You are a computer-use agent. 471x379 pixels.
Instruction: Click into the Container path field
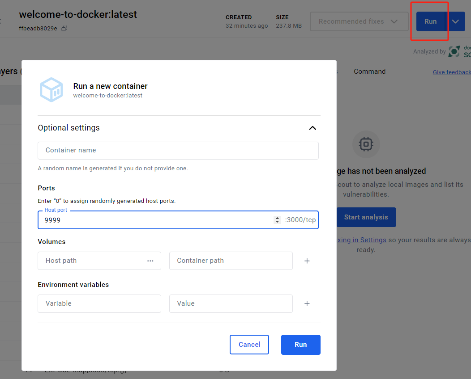point(231,261)
